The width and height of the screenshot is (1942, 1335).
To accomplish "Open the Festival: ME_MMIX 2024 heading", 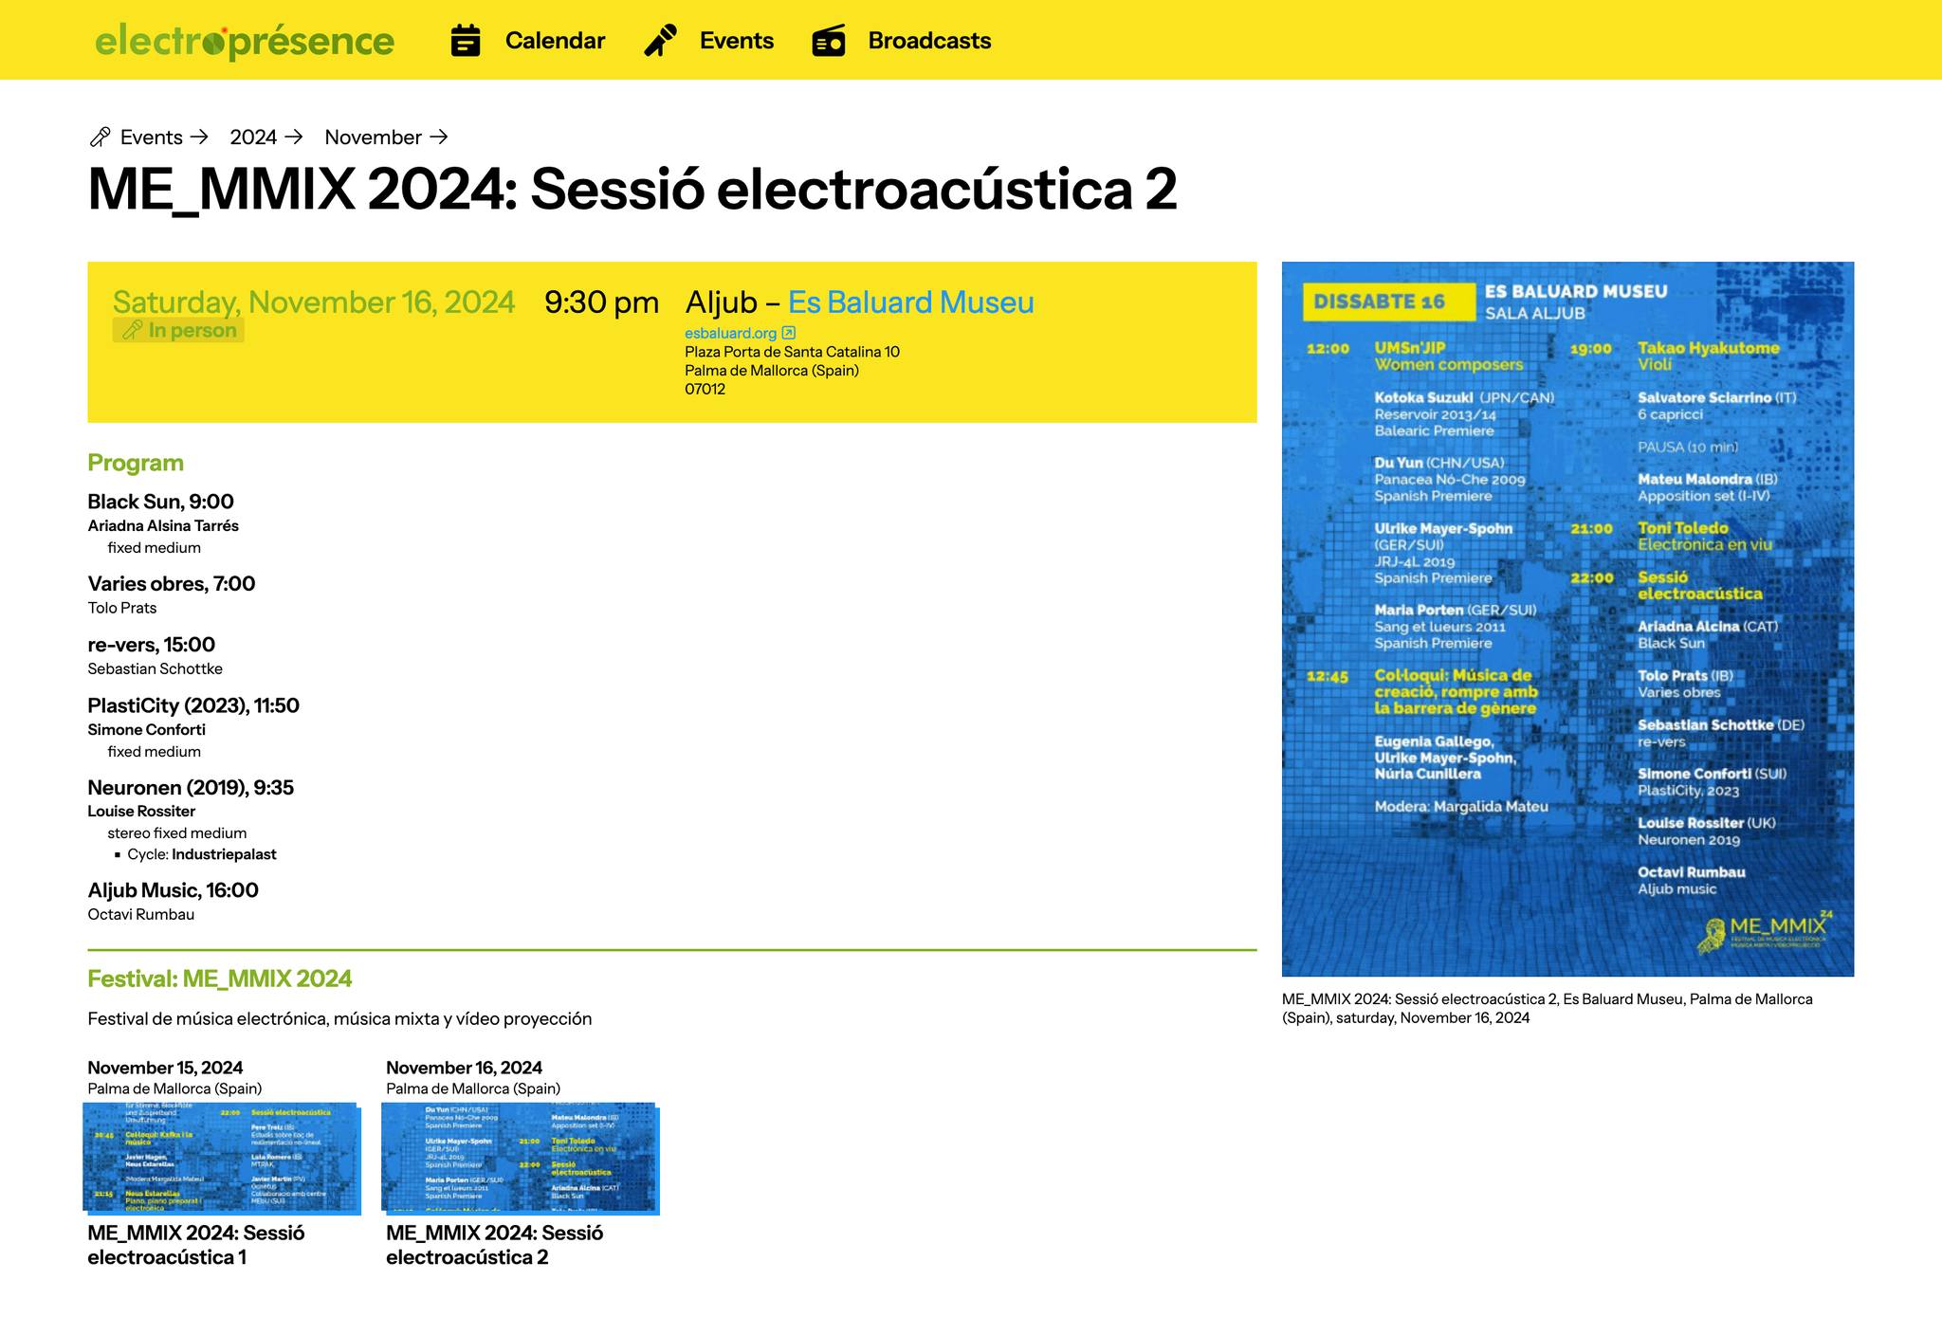I will coord(220,978).
